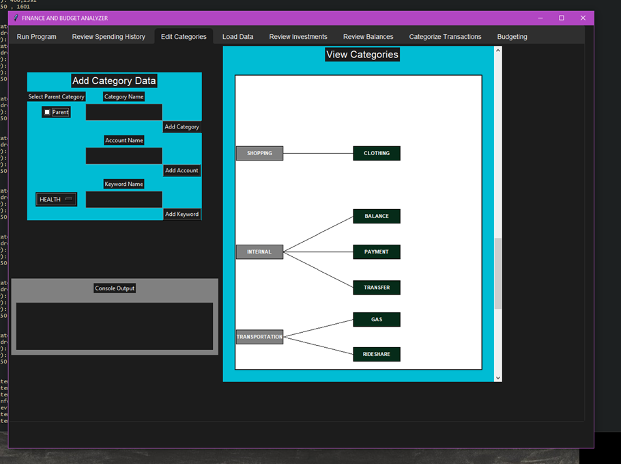Click the scroll up arrow in View Categories
The width and height of the screenshot is (621, 464).
tap(497, 51)
